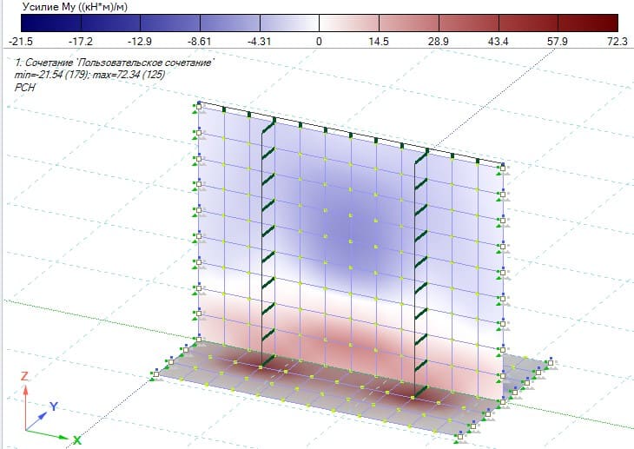
Task: Select the legend segment between 0 and 14.5
Action: click(349, 23)
